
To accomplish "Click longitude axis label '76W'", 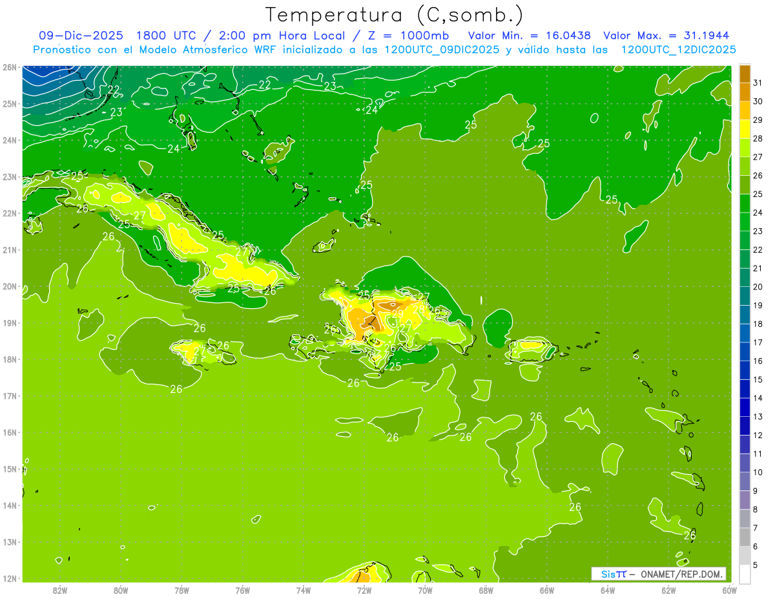I will pos(243,590).
